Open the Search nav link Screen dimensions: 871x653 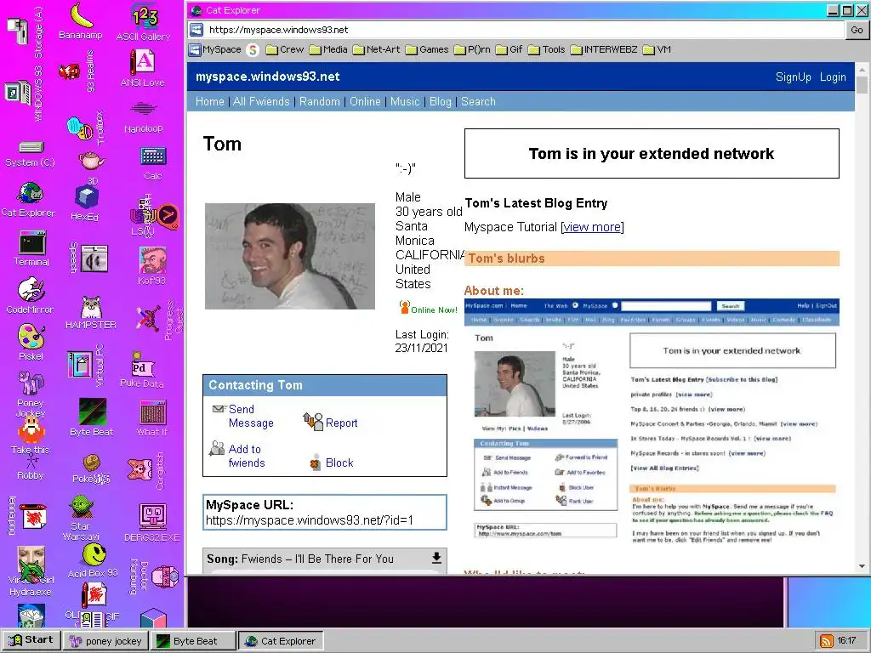478,102
